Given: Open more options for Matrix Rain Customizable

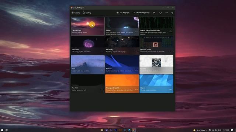Looking at the screenshot, I should click(x=170, y=32).
